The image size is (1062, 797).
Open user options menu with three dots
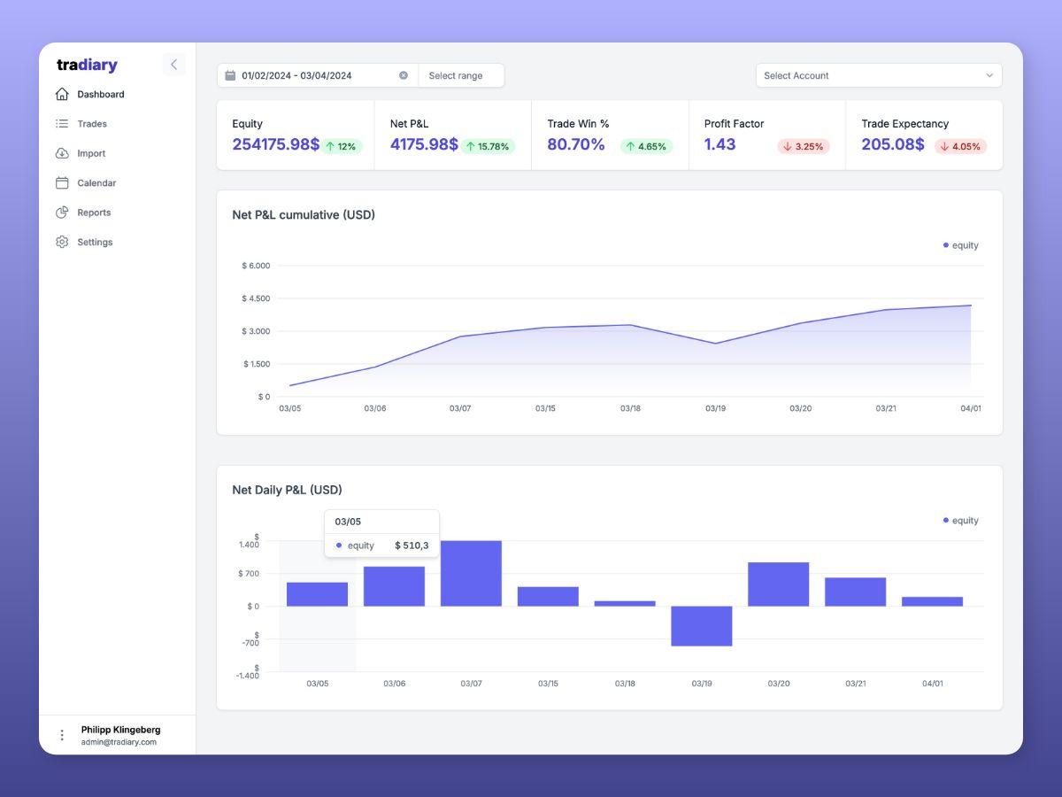tap(62, 735)
